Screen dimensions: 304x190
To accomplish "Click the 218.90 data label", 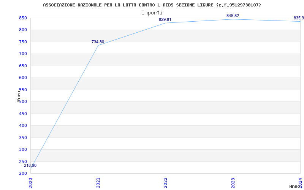I will click(30, 165).
